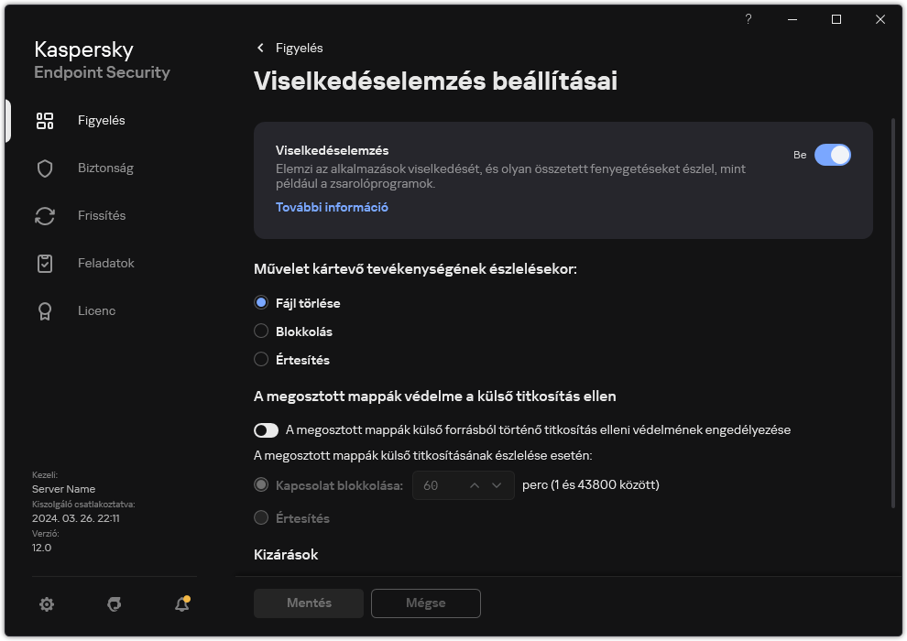Select the Biztonság shield icon
The image size is (907, 641).
click(x=45, y=168)
